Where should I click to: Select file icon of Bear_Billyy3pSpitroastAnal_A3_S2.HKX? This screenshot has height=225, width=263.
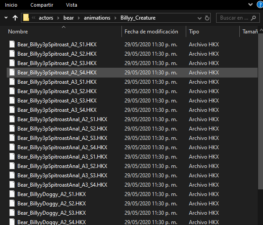12,166
